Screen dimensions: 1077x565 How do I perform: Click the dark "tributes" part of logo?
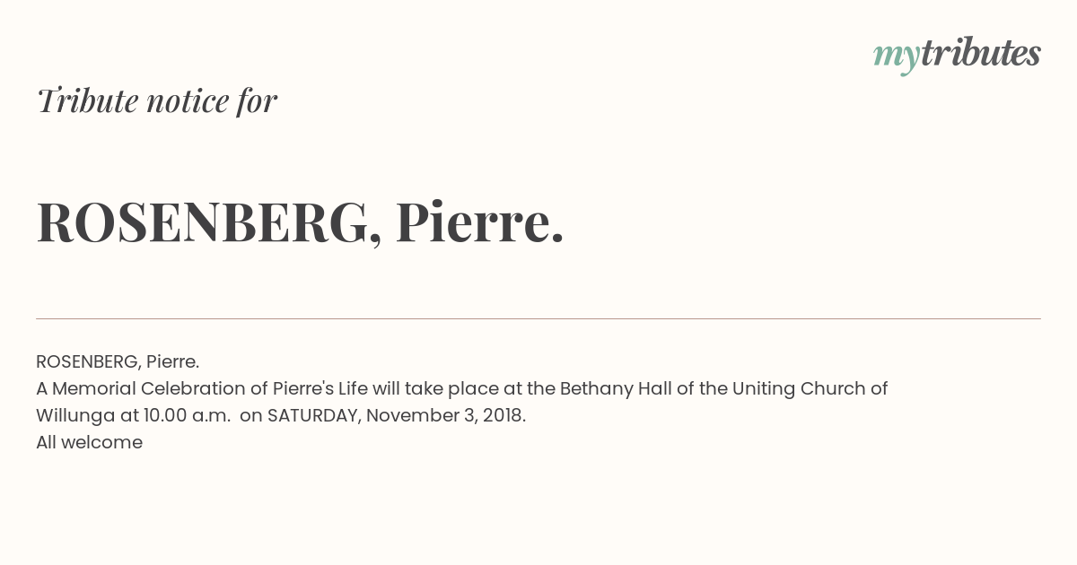click(981, 53)
